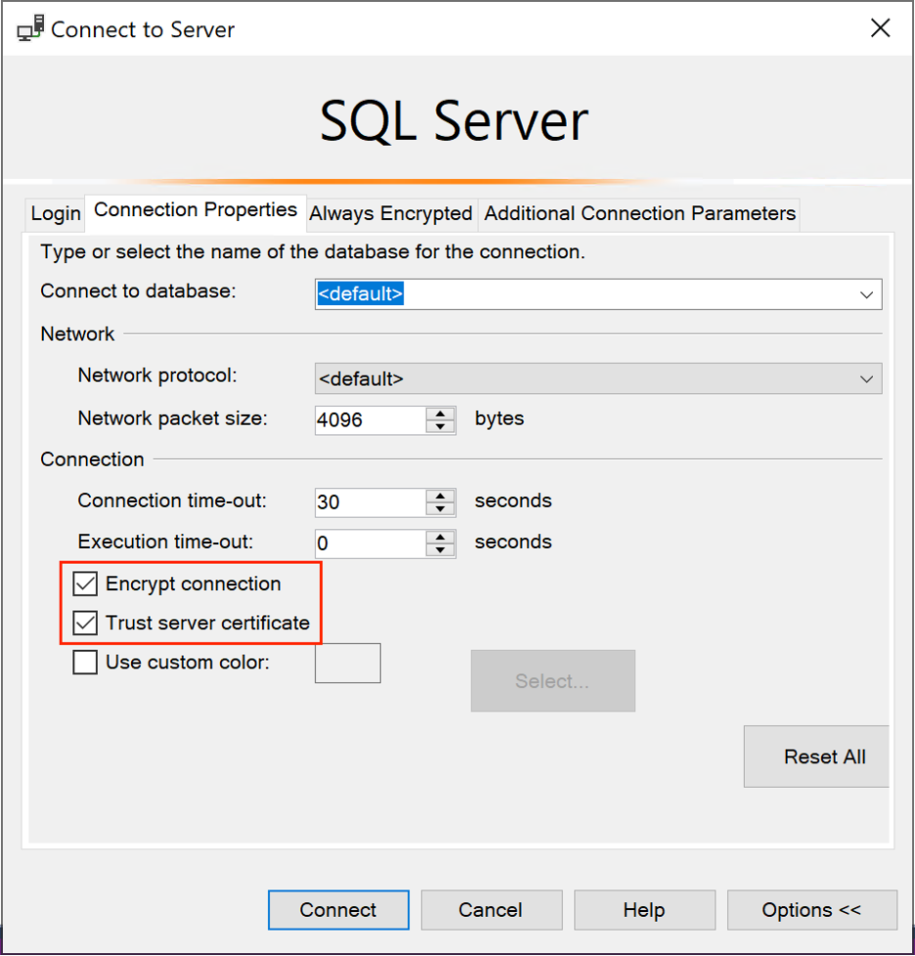Screen dimensions: 915x956
Task: Click the Connect button
Action: [338, 910]
